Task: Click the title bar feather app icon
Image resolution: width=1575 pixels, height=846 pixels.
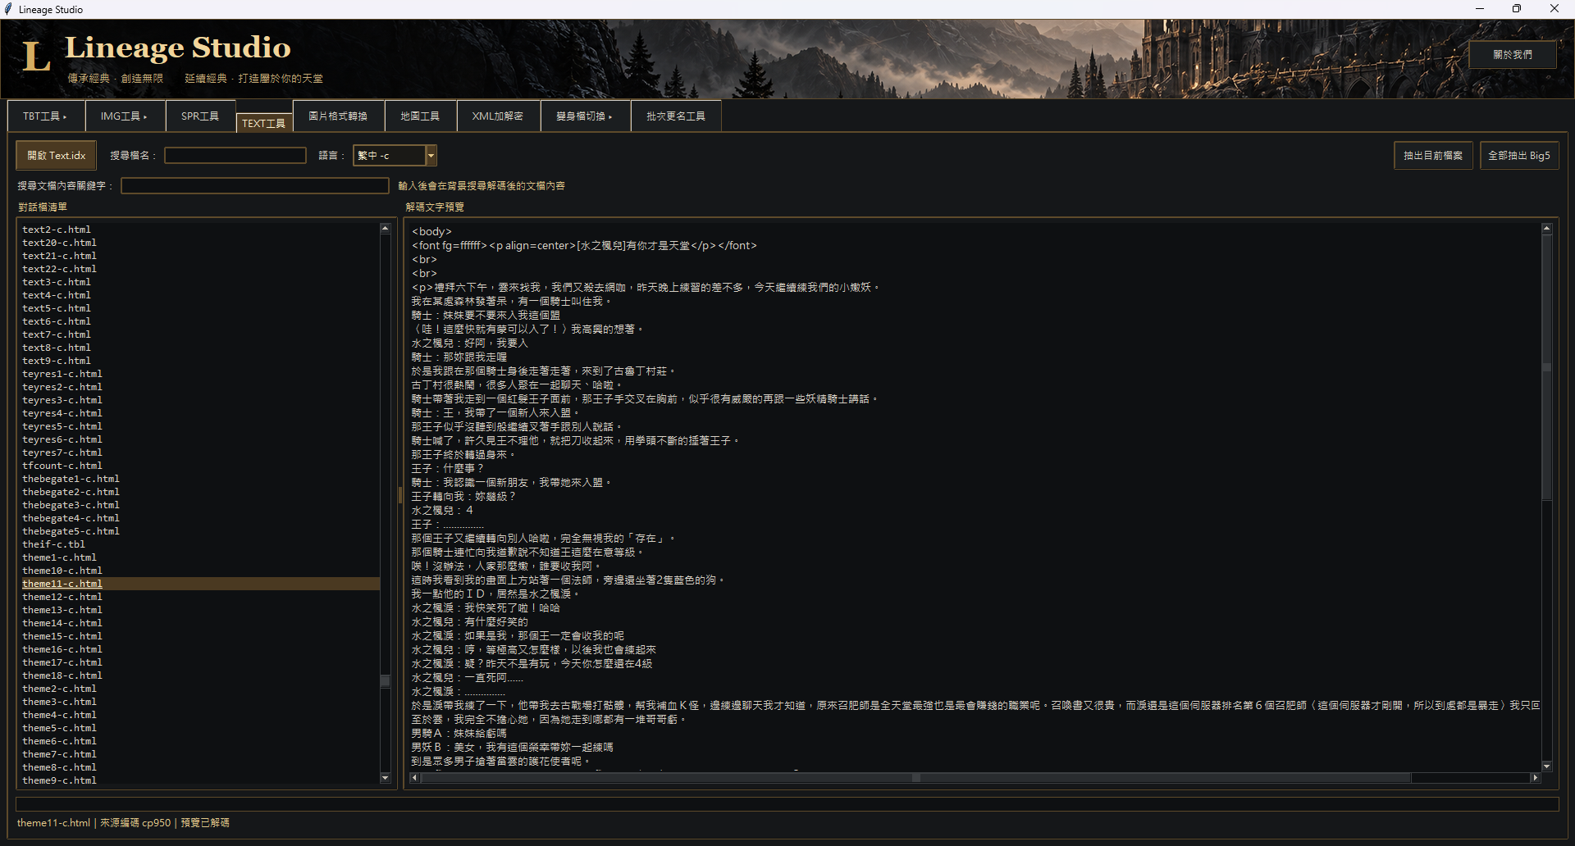Action: [x=8, y=9]
